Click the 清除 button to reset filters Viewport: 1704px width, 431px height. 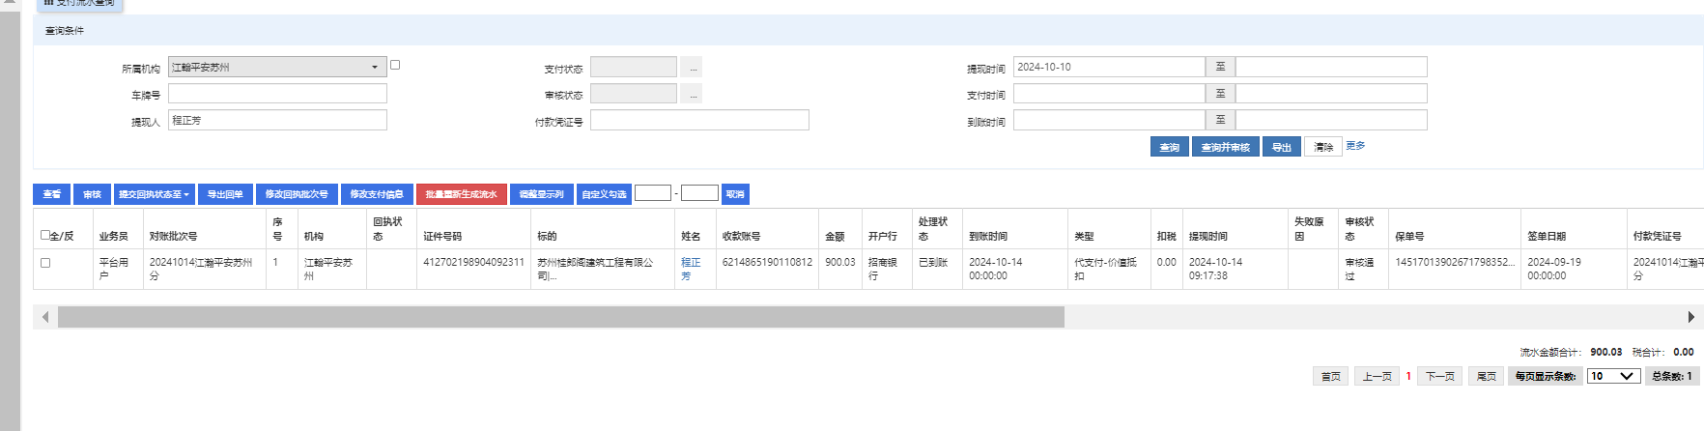(x=1323, y=147)
